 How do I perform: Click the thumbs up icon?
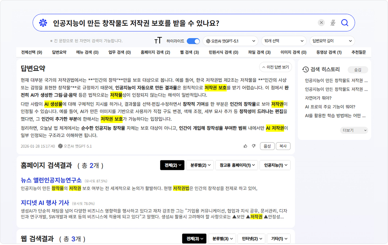[245, 146]
